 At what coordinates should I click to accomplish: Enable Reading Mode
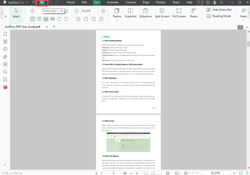coord(219,16)
